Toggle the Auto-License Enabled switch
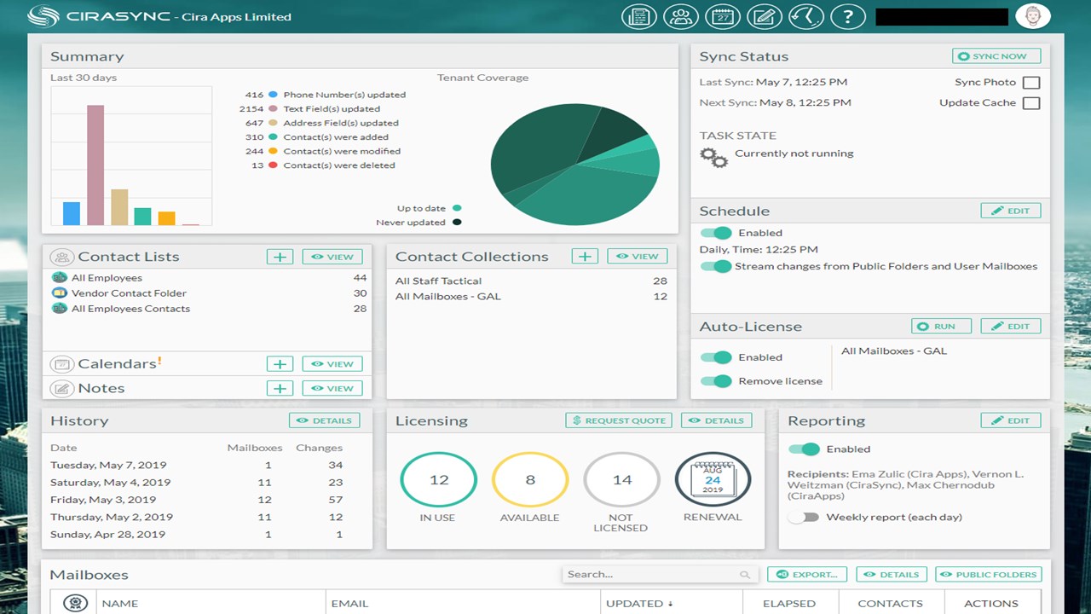 tap(716, 357)
